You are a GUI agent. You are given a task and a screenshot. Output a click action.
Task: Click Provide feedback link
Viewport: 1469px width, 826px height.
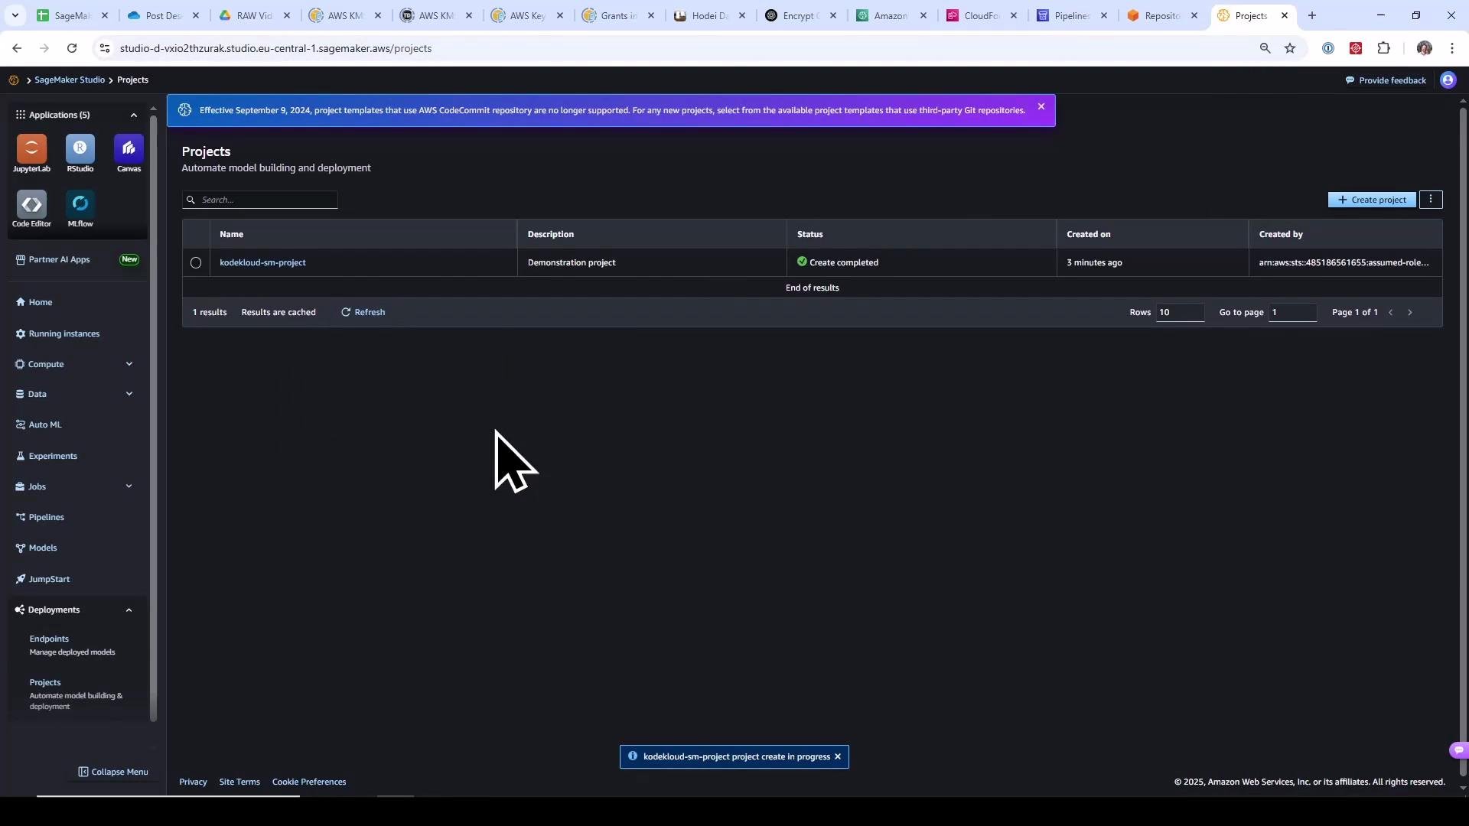[x=1386, y=80]
